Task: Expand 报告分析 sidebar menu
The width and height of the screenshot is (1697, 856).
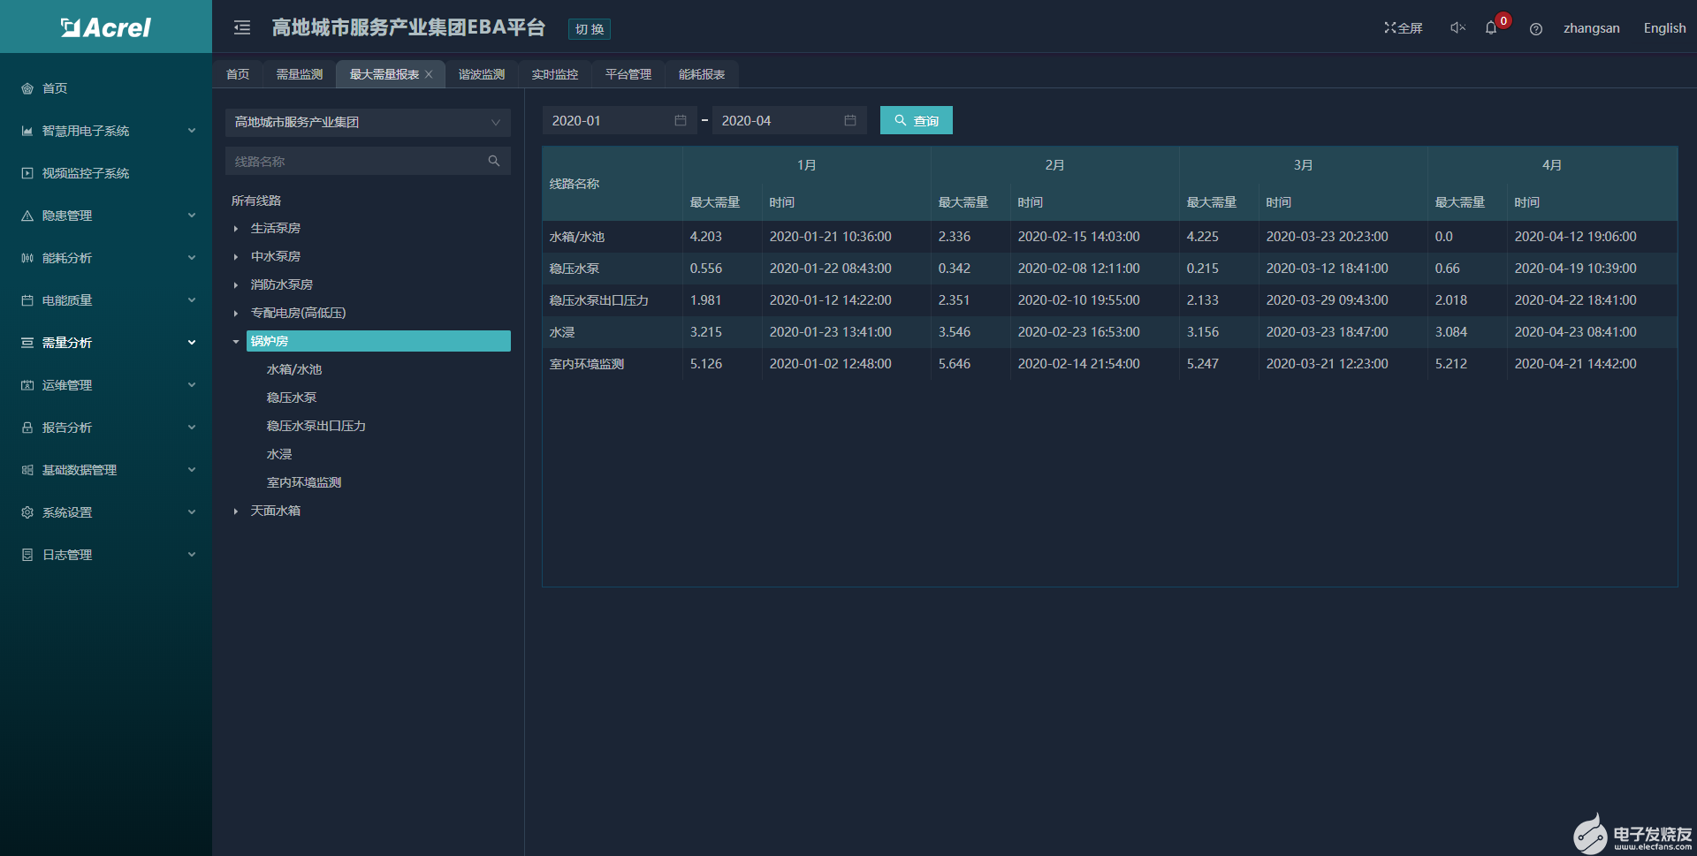Action: [106, 428]
